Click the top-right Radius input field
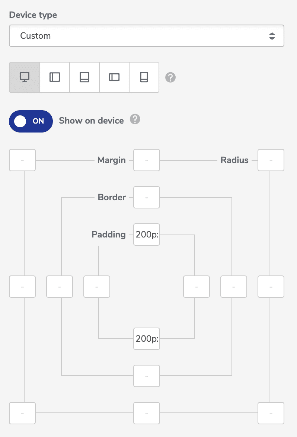The height and width of the screenshot is (437, 297). coord(271,160)
